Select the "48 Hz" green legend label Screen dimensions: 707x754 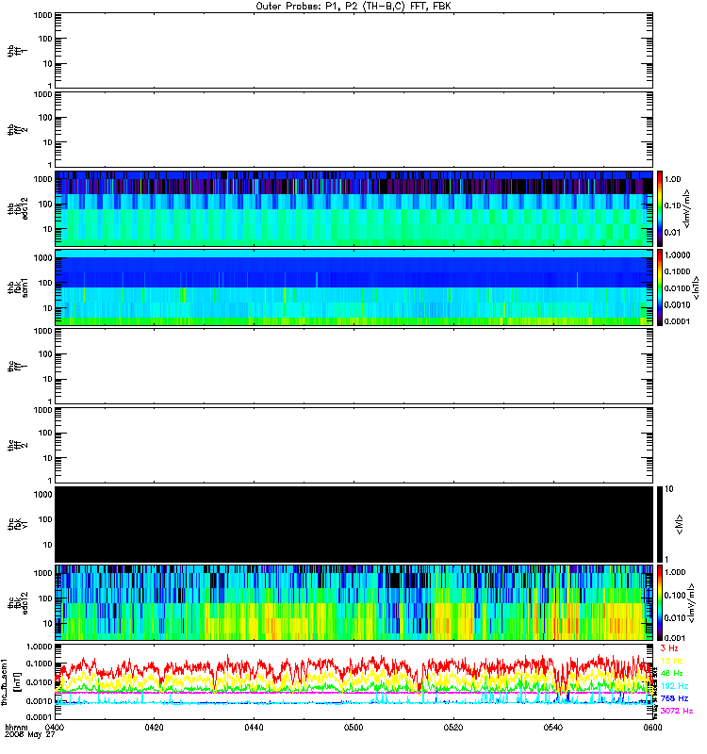point(671,673)
